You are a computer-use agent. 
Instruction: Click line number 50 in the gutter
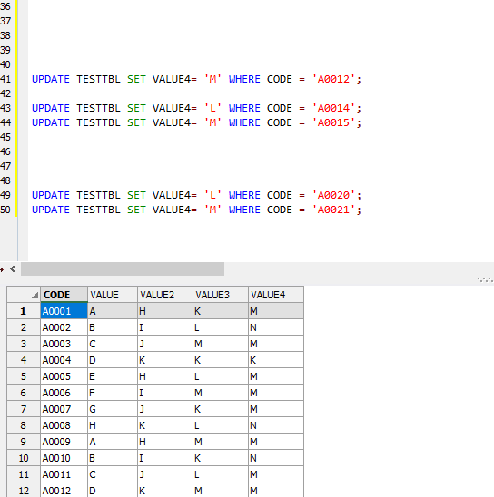coord(5,210)
